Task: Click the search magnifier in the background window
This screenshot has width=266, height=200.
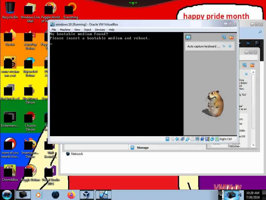Action: coord(260,32)
